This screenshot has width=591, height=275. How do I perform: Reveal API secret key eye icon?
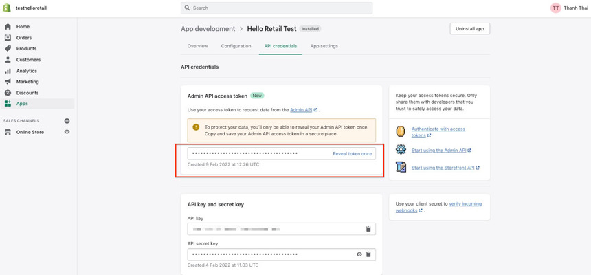[359, 254]
